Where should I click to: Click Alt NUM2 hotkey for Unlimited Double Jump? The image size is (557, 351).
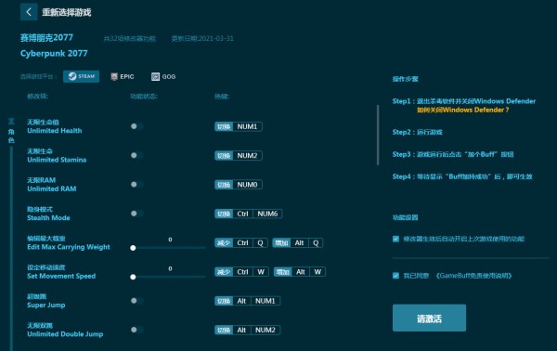[x=247, y=330]
